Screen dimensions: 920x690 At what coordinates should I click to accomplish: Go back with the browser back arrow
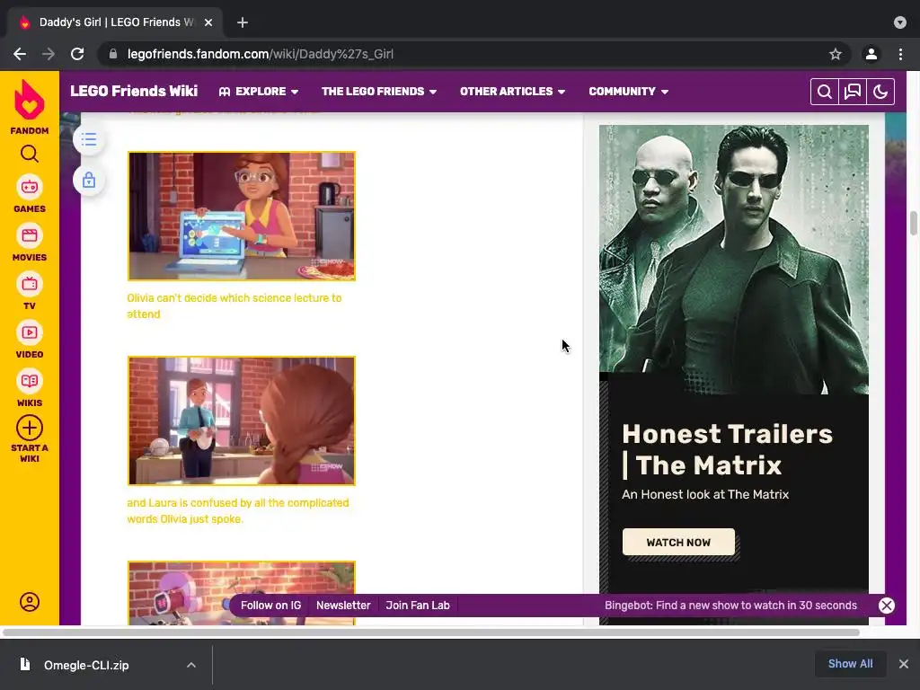(x=20, y=54)
